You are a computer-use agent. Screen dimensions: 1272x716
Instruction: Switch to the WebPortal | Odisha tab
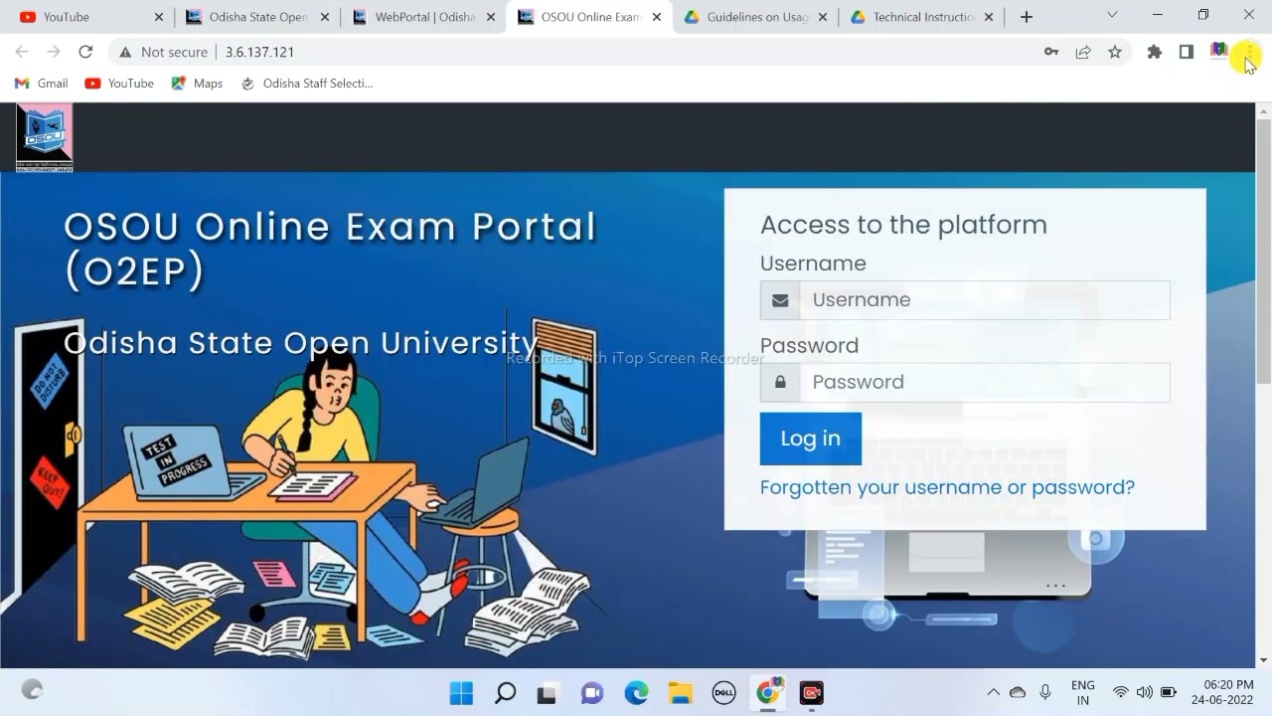[x=422, y=17]
